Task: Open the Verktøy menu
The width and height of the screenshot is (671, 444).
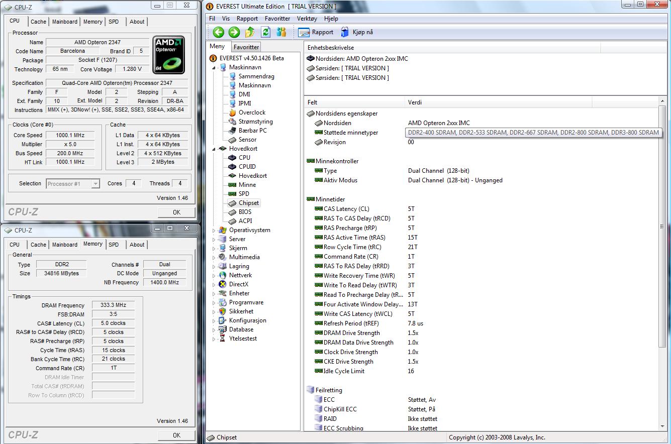Action: point(307,19)
